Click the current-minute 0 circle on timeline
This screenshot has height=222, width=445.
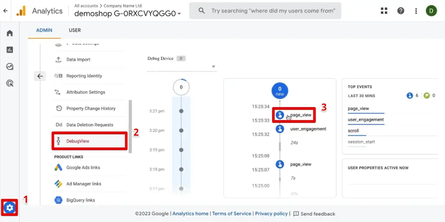(181, 87)
